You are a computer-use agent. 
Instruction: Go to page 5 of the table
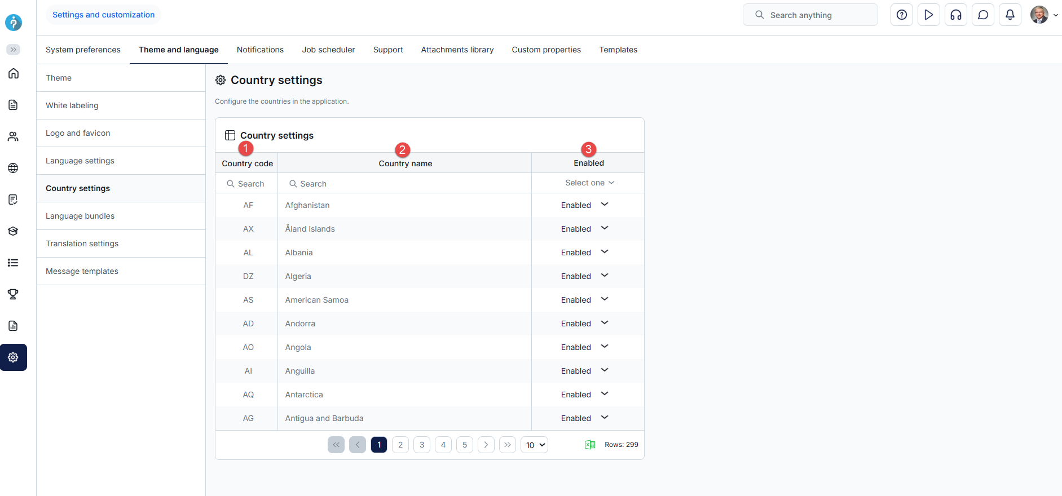[x=465, y=445]
